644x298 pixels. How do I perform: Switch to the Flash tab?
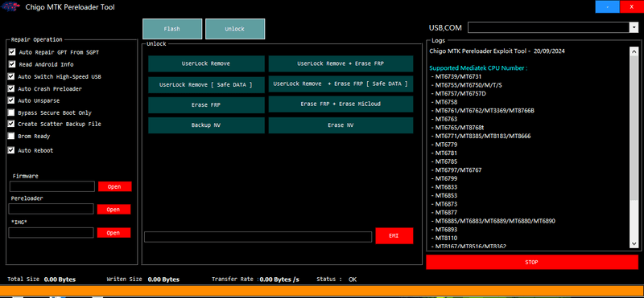(x=172, y=29)
